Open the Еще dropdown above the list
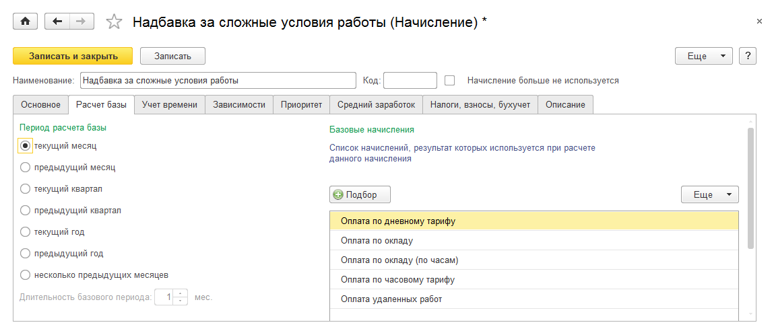This screenshot has height=331, width=774. point(709,194)
